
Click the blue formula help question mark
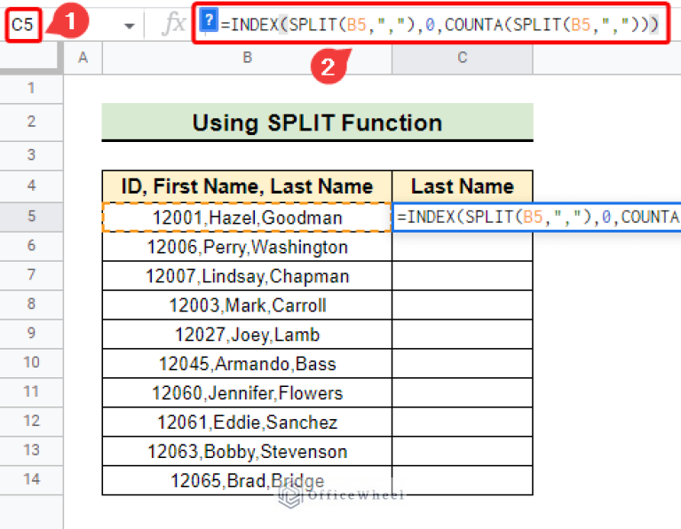[x=209, y=20]
